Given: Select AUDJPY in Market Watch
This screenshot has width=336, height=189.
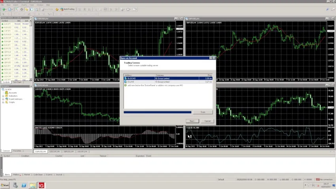Looking at the screenshot, I should (x=15, y=24).
